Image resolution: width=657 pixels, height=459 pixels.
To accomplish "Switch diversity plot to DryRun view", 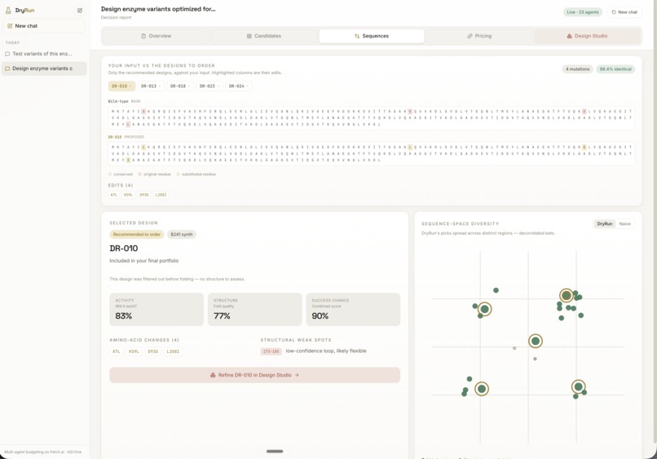I will point(605,224).
